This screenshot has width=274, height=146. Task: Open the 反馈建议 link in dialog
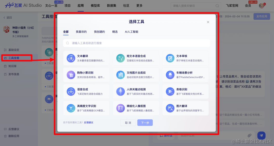[x=89, y=122]
